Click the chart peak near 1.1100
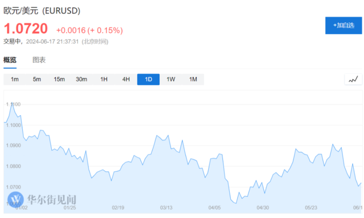Viewport: 364px width, 218px height. [12, 104]
